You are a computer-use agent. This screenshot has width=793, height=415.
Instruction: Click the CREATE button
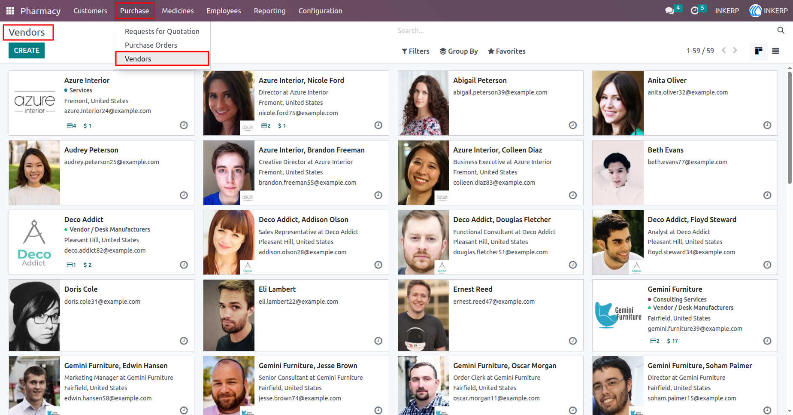pyautogui.click(x=27, y=50)
